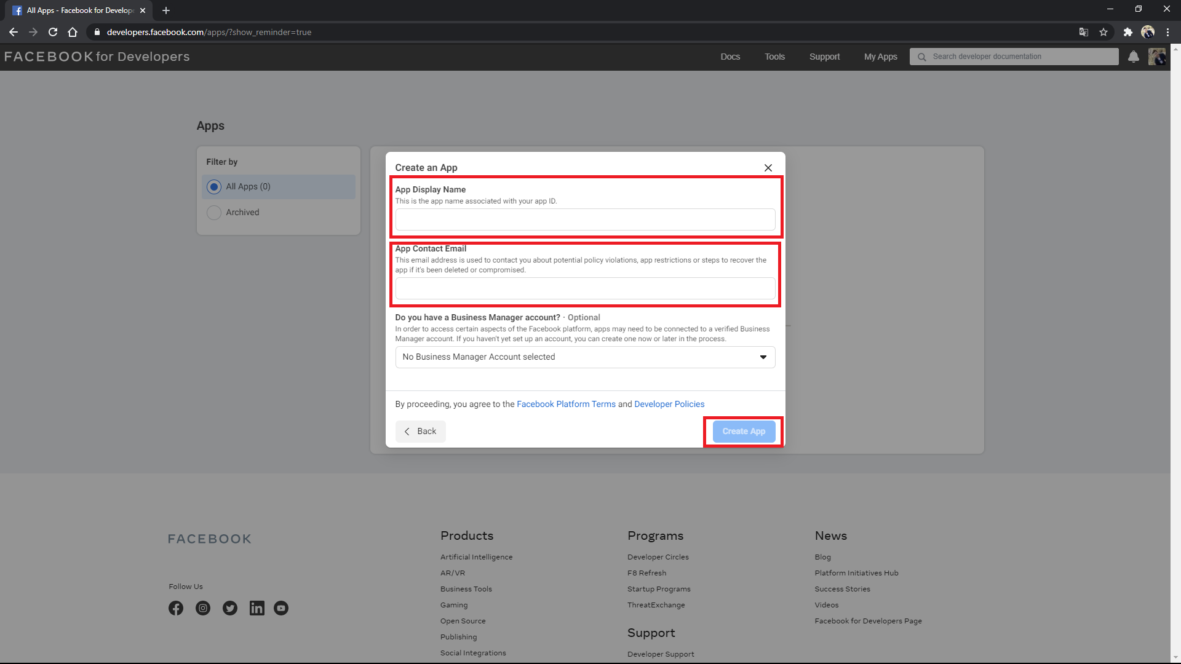This screenshot has width=1181, height=664.
Task: Open the Videos footer link
Action: click(x=826, y=605)
